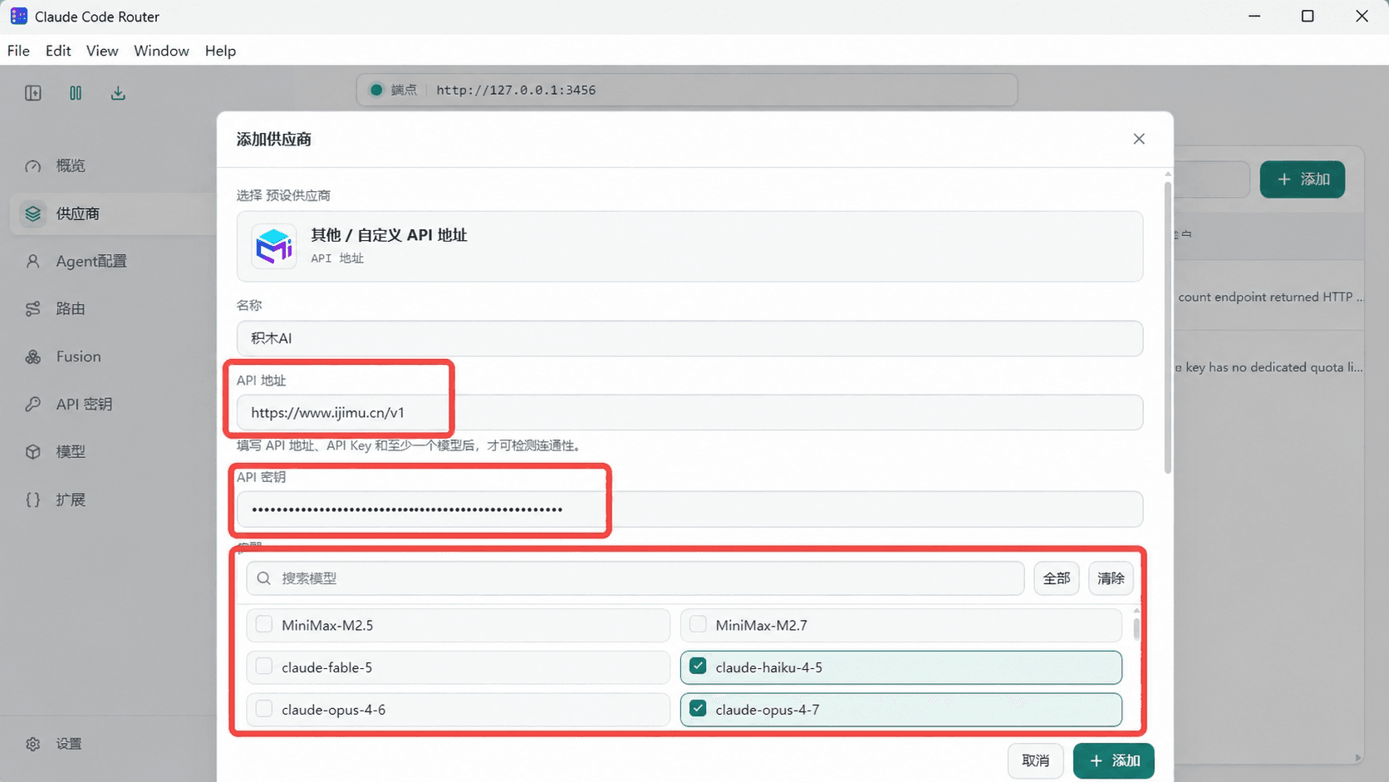The height and width of the screenshot is (782, 1389).
Task: Click the key has no dedicated quota text
Action: pos(1269,367)
